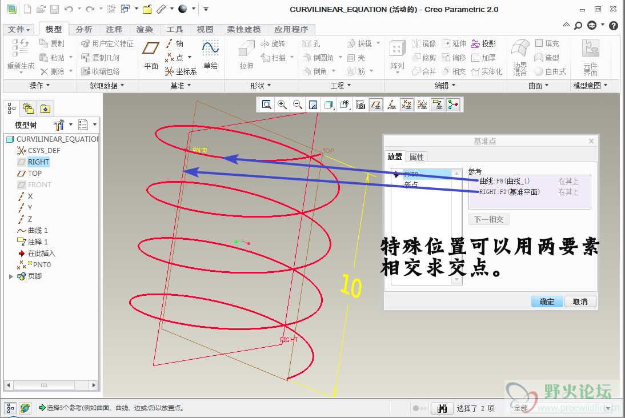Click the 复制几何 (Copy Geometry) button
The width and height of the screenshot is (625, 418).
(101, 57)
